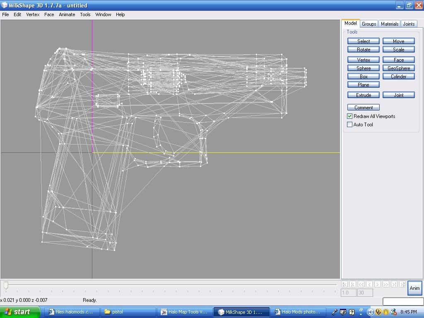This screenshot has height=318, width=424.
Task: Click the coordinates readout in status bar
Action: pyautogui.click(x=24, y=300)
